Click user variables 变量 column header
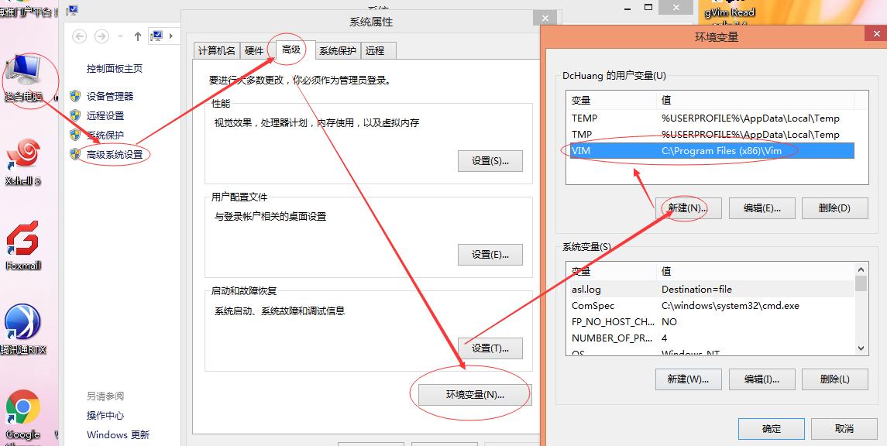This screenshot has width=887, height=446. point(611,100)
